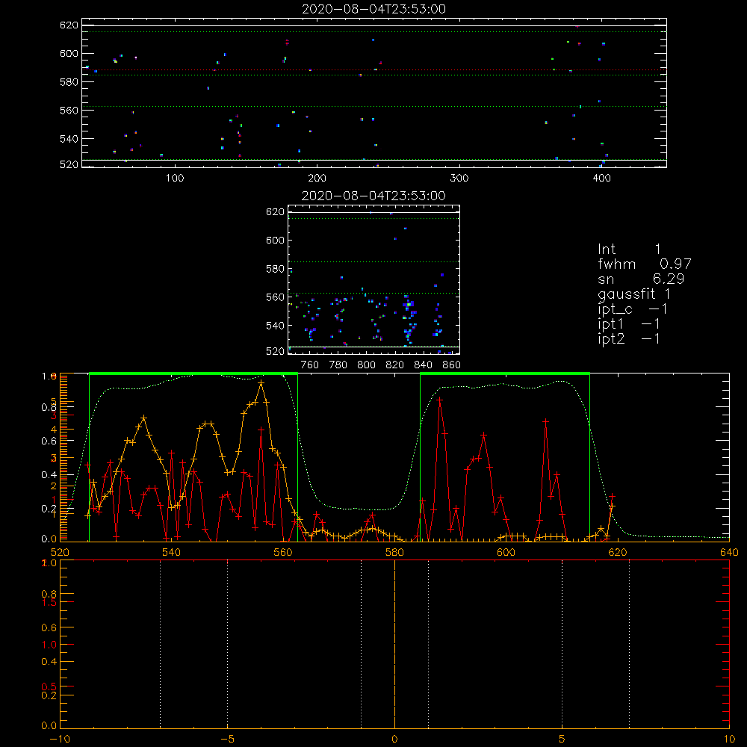Click y-axis label 600 on the wide top plot
This screenshot has width=747, height=747.
pos(69,53)
